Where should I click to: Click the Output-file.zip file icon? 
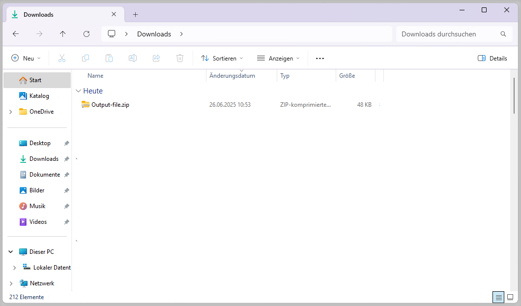coord(86,104)
